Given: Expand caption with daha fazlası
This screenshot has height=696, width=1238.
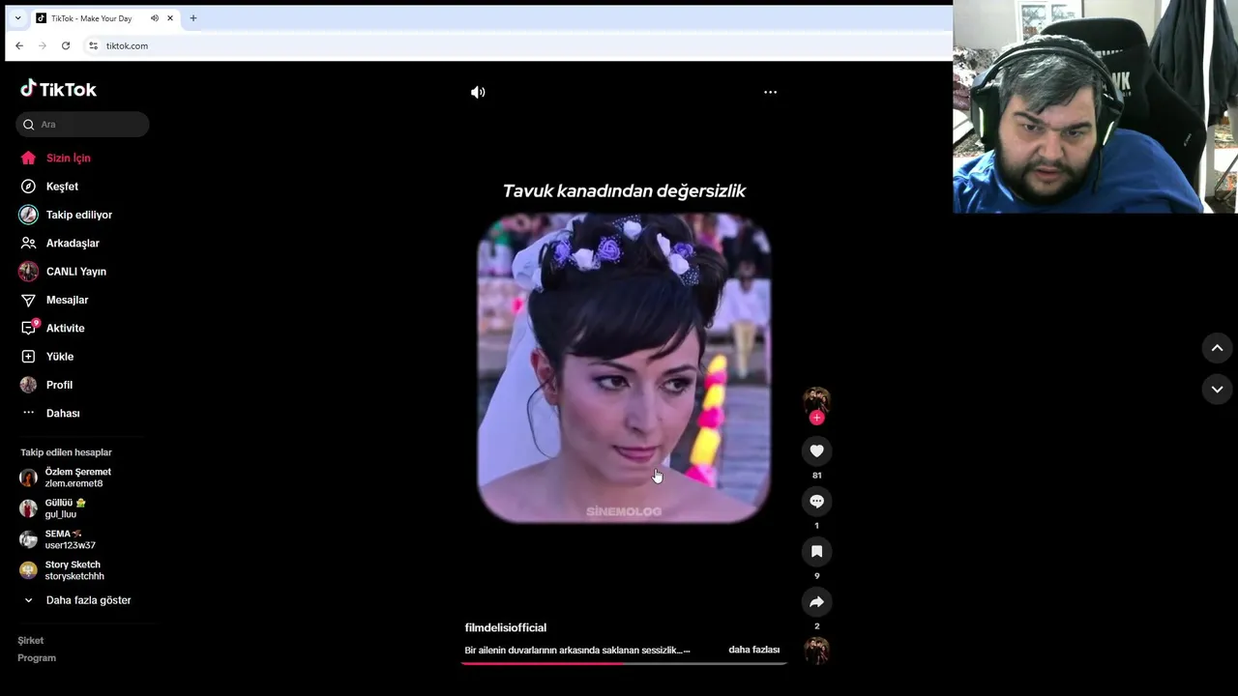Looking at the screenshot, I should (753, 650).
